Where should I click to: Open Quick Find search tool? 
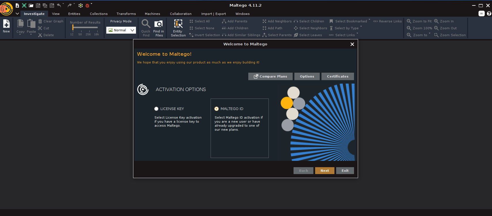[x=146, y=28]
